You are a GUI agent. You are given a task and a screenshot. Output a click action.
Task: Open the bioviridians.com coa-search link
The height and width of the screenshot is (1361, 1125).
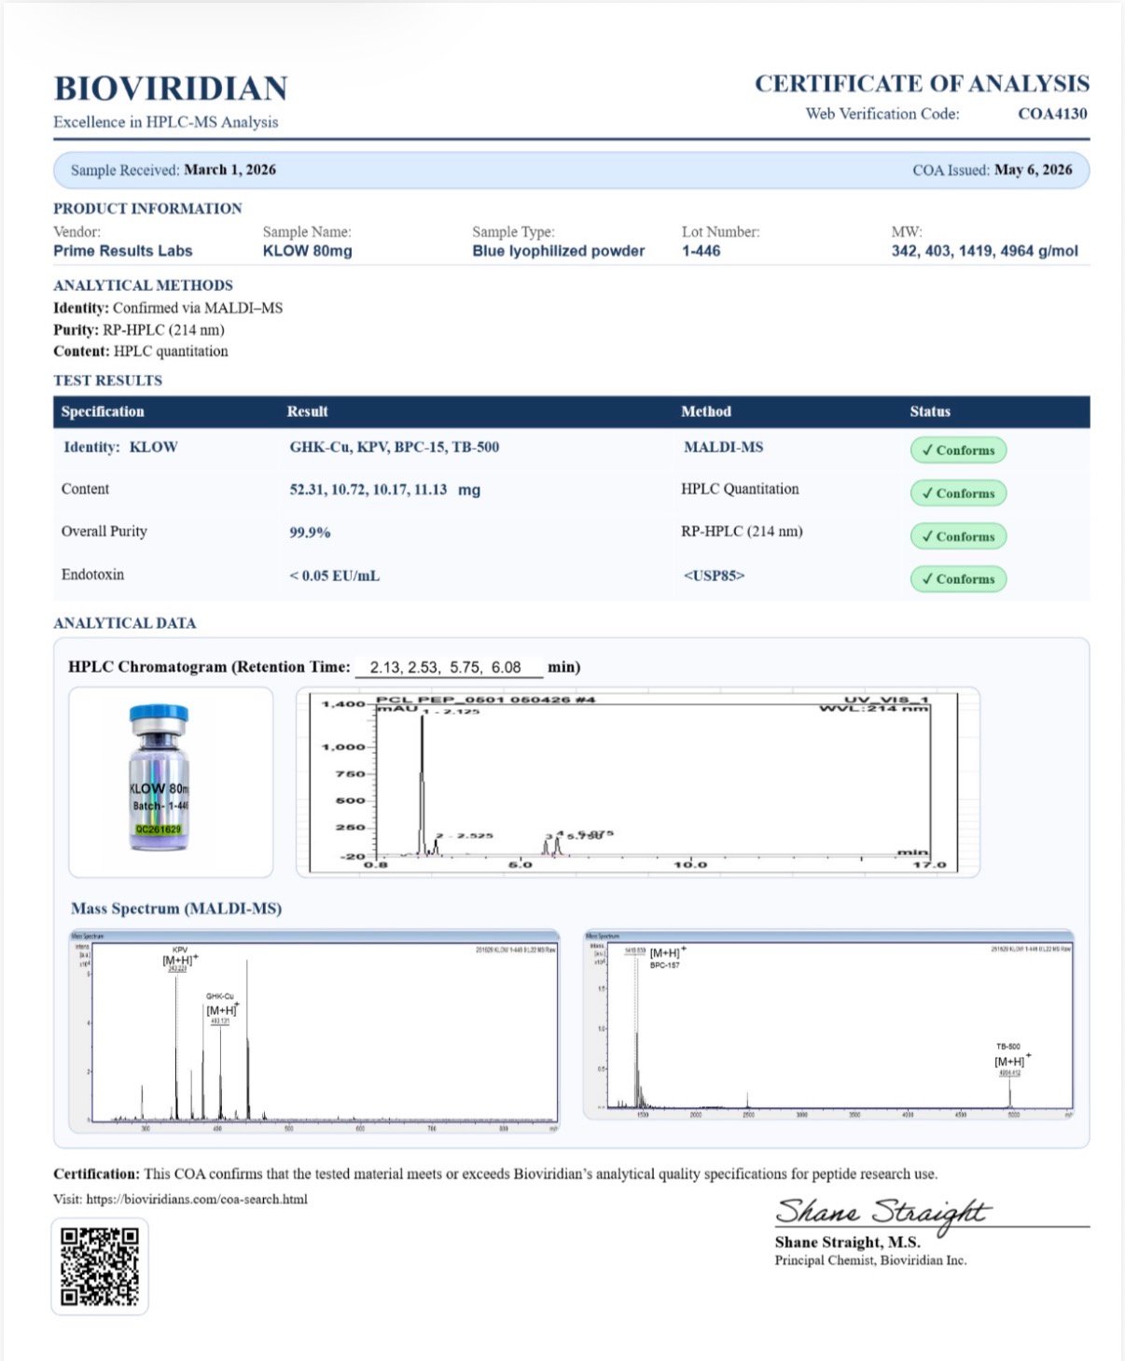pyautogui.click(x=197, y=1200)
